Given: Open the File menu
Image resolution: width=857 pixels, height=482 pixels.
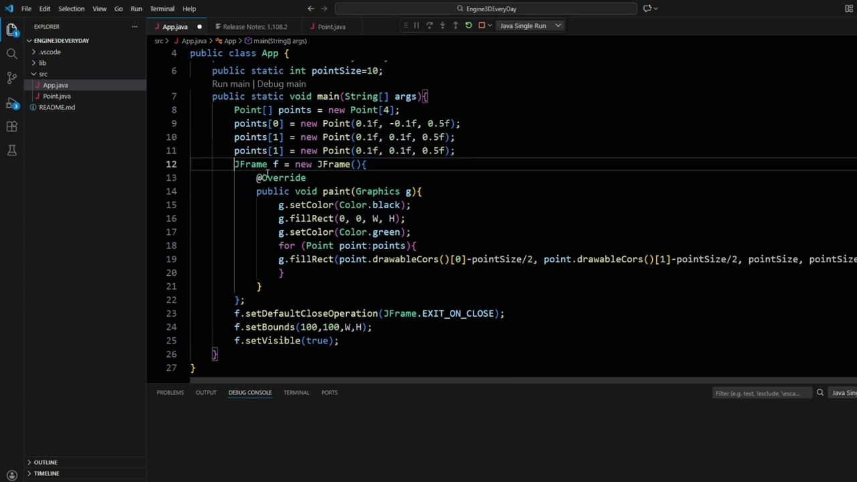Looking at the screenshot, I should 27,9.
